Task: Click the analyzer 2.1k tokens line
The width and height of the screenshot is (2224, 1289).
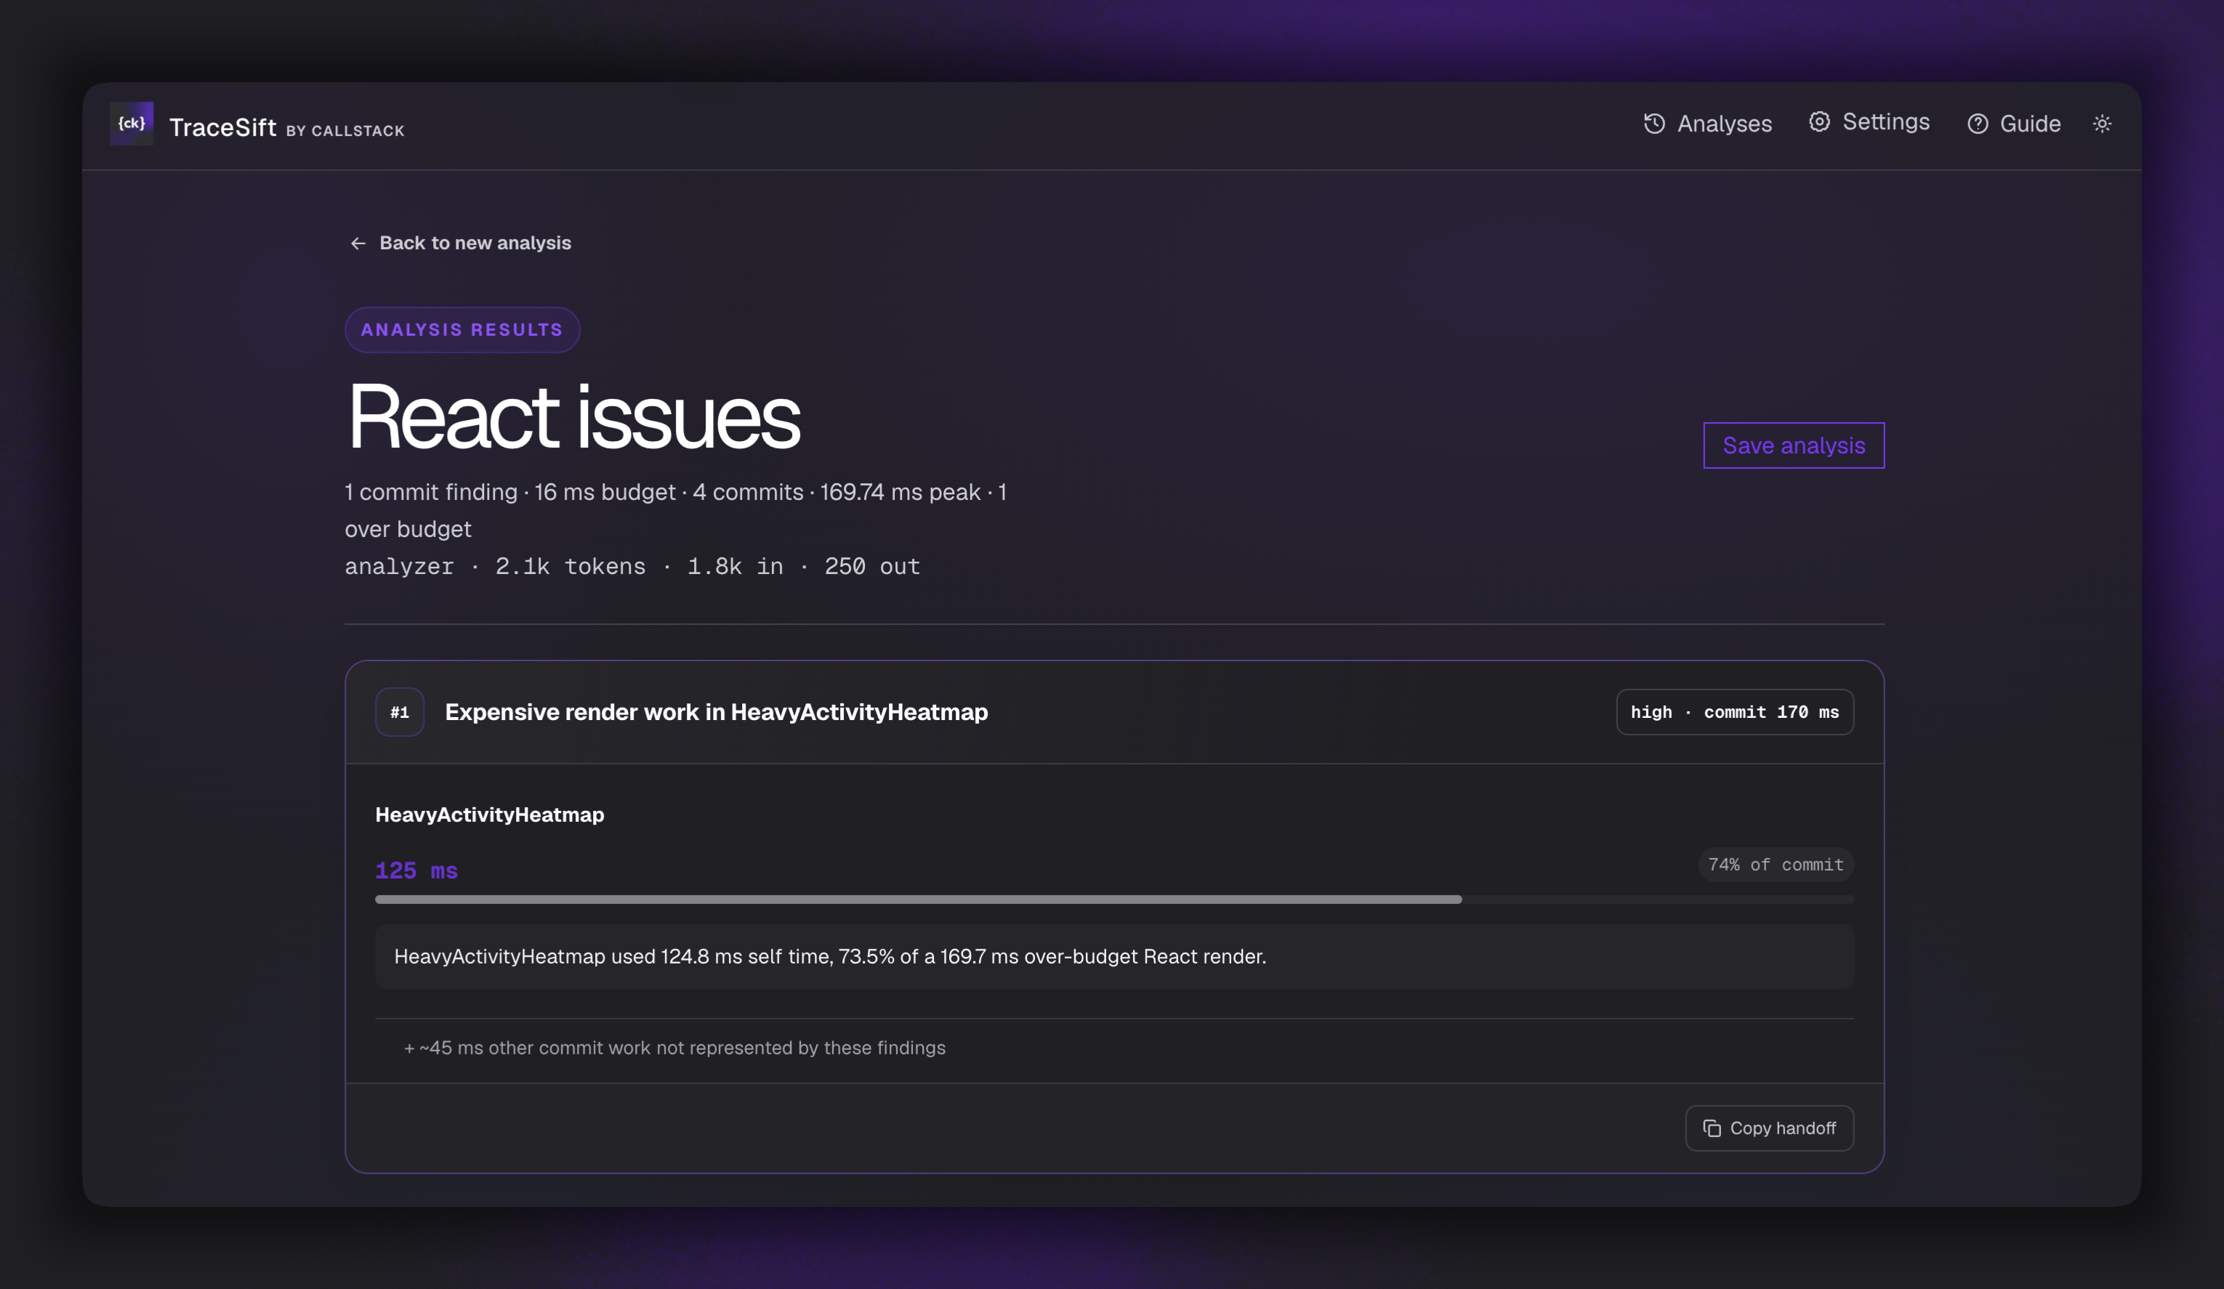Action: (x=632, y=567)
